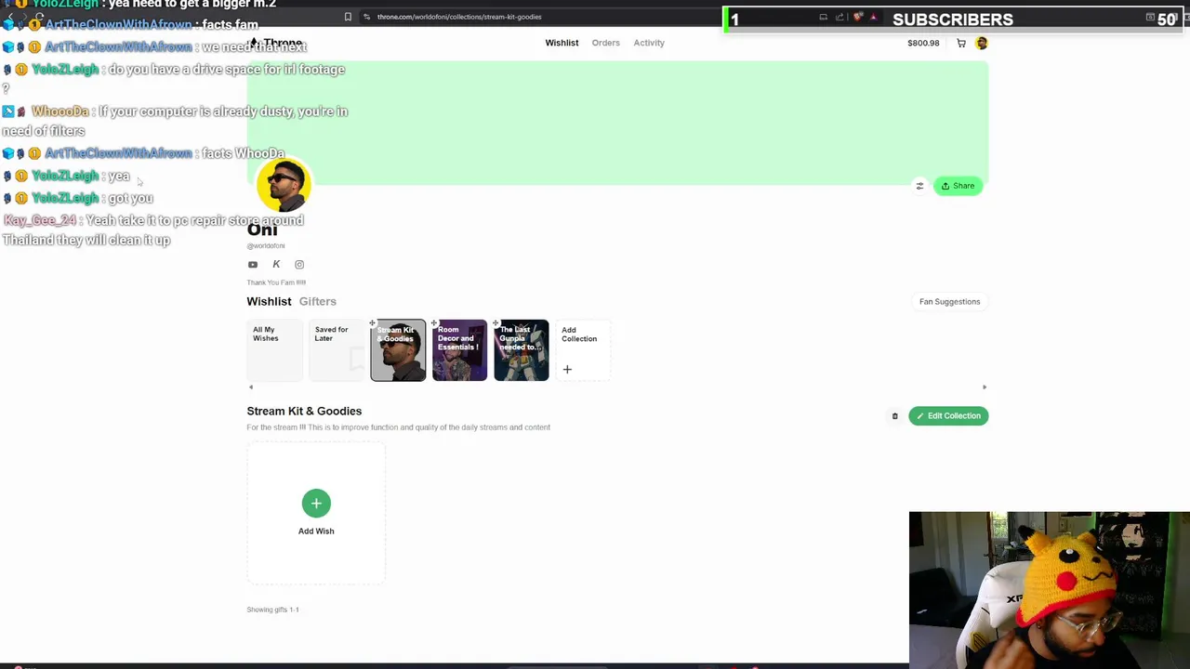
Task: Switch to the Gifters tab
Action: click(x=318, y=301)
